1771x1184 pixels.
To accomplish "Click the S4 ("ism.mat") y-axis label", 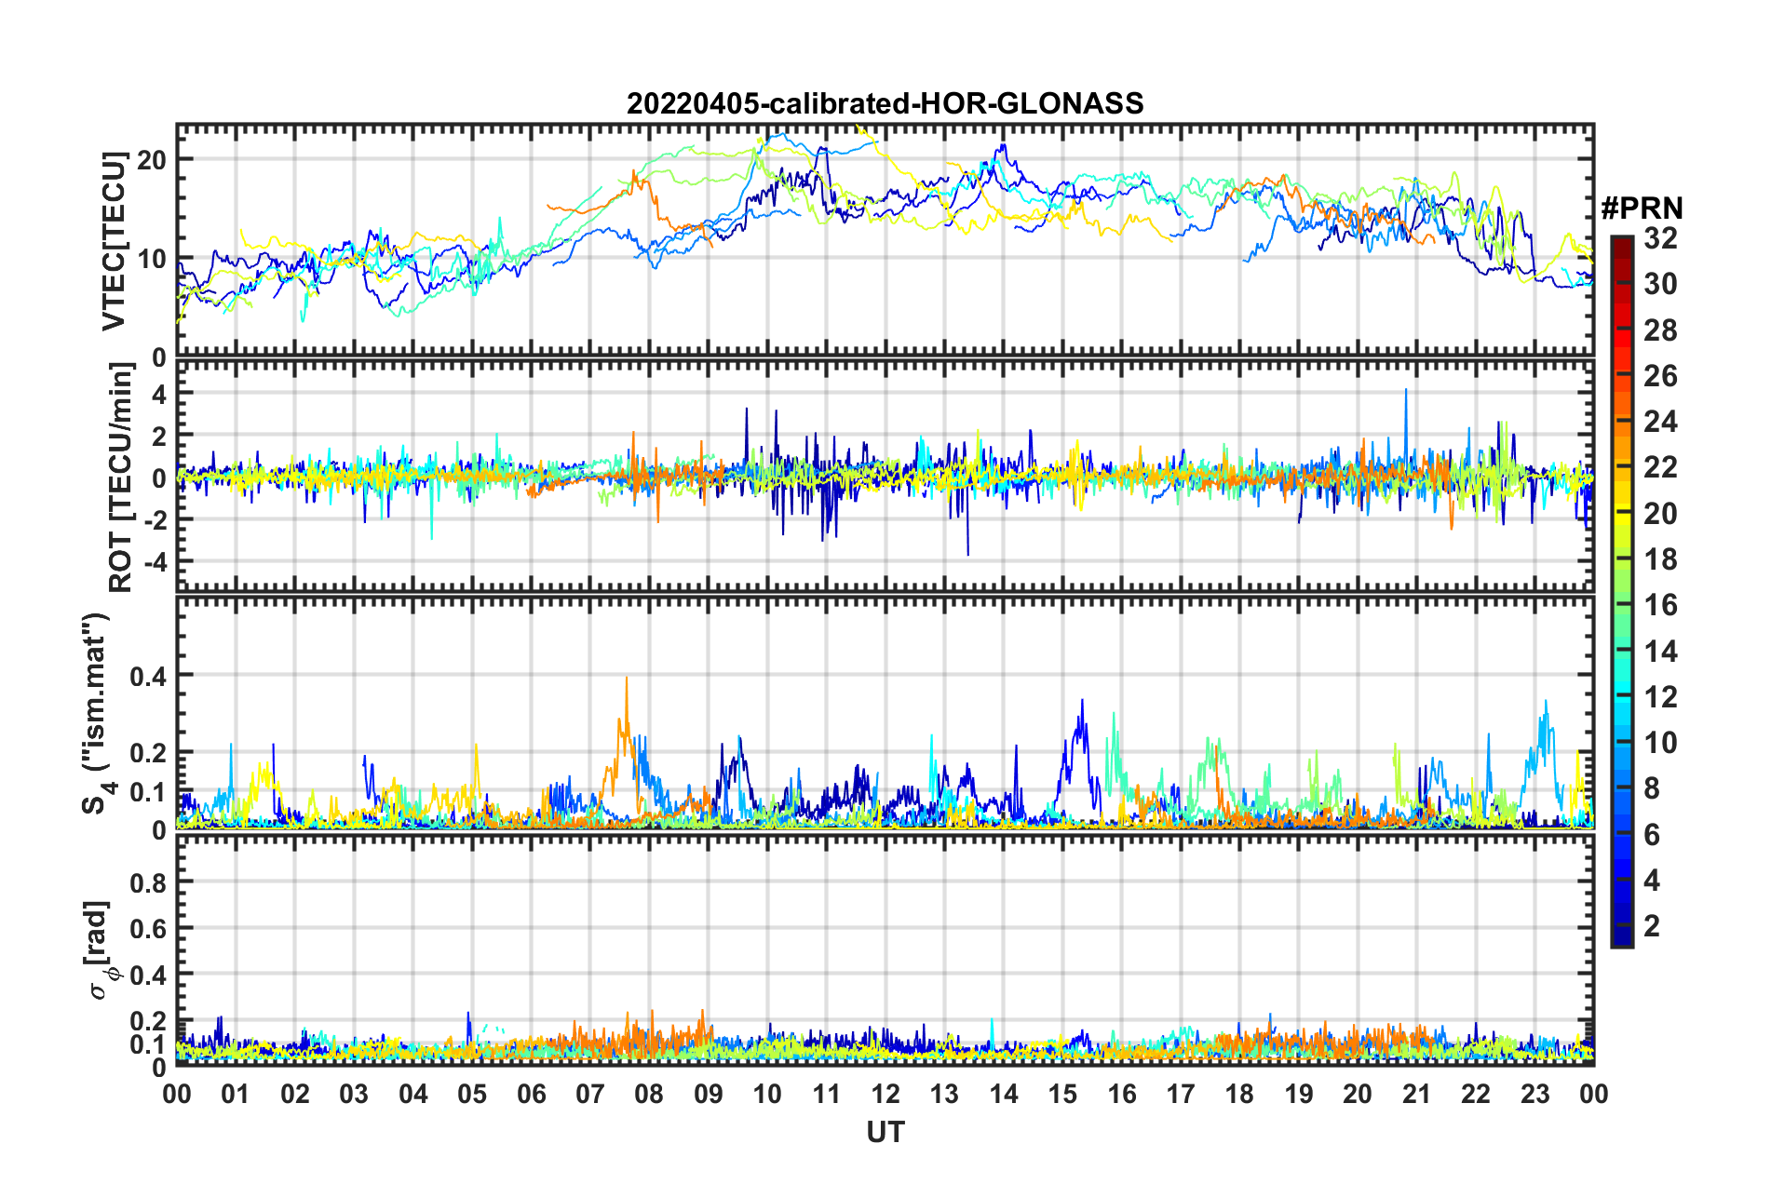I will click(x=97, y=713).
